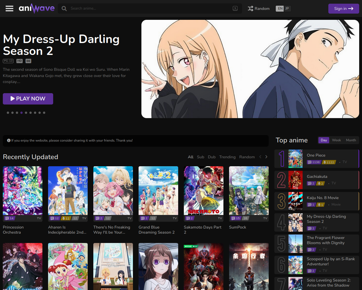362x290 pixels.
Task: Click the search shortcut key badge
Action: (235, 8)
